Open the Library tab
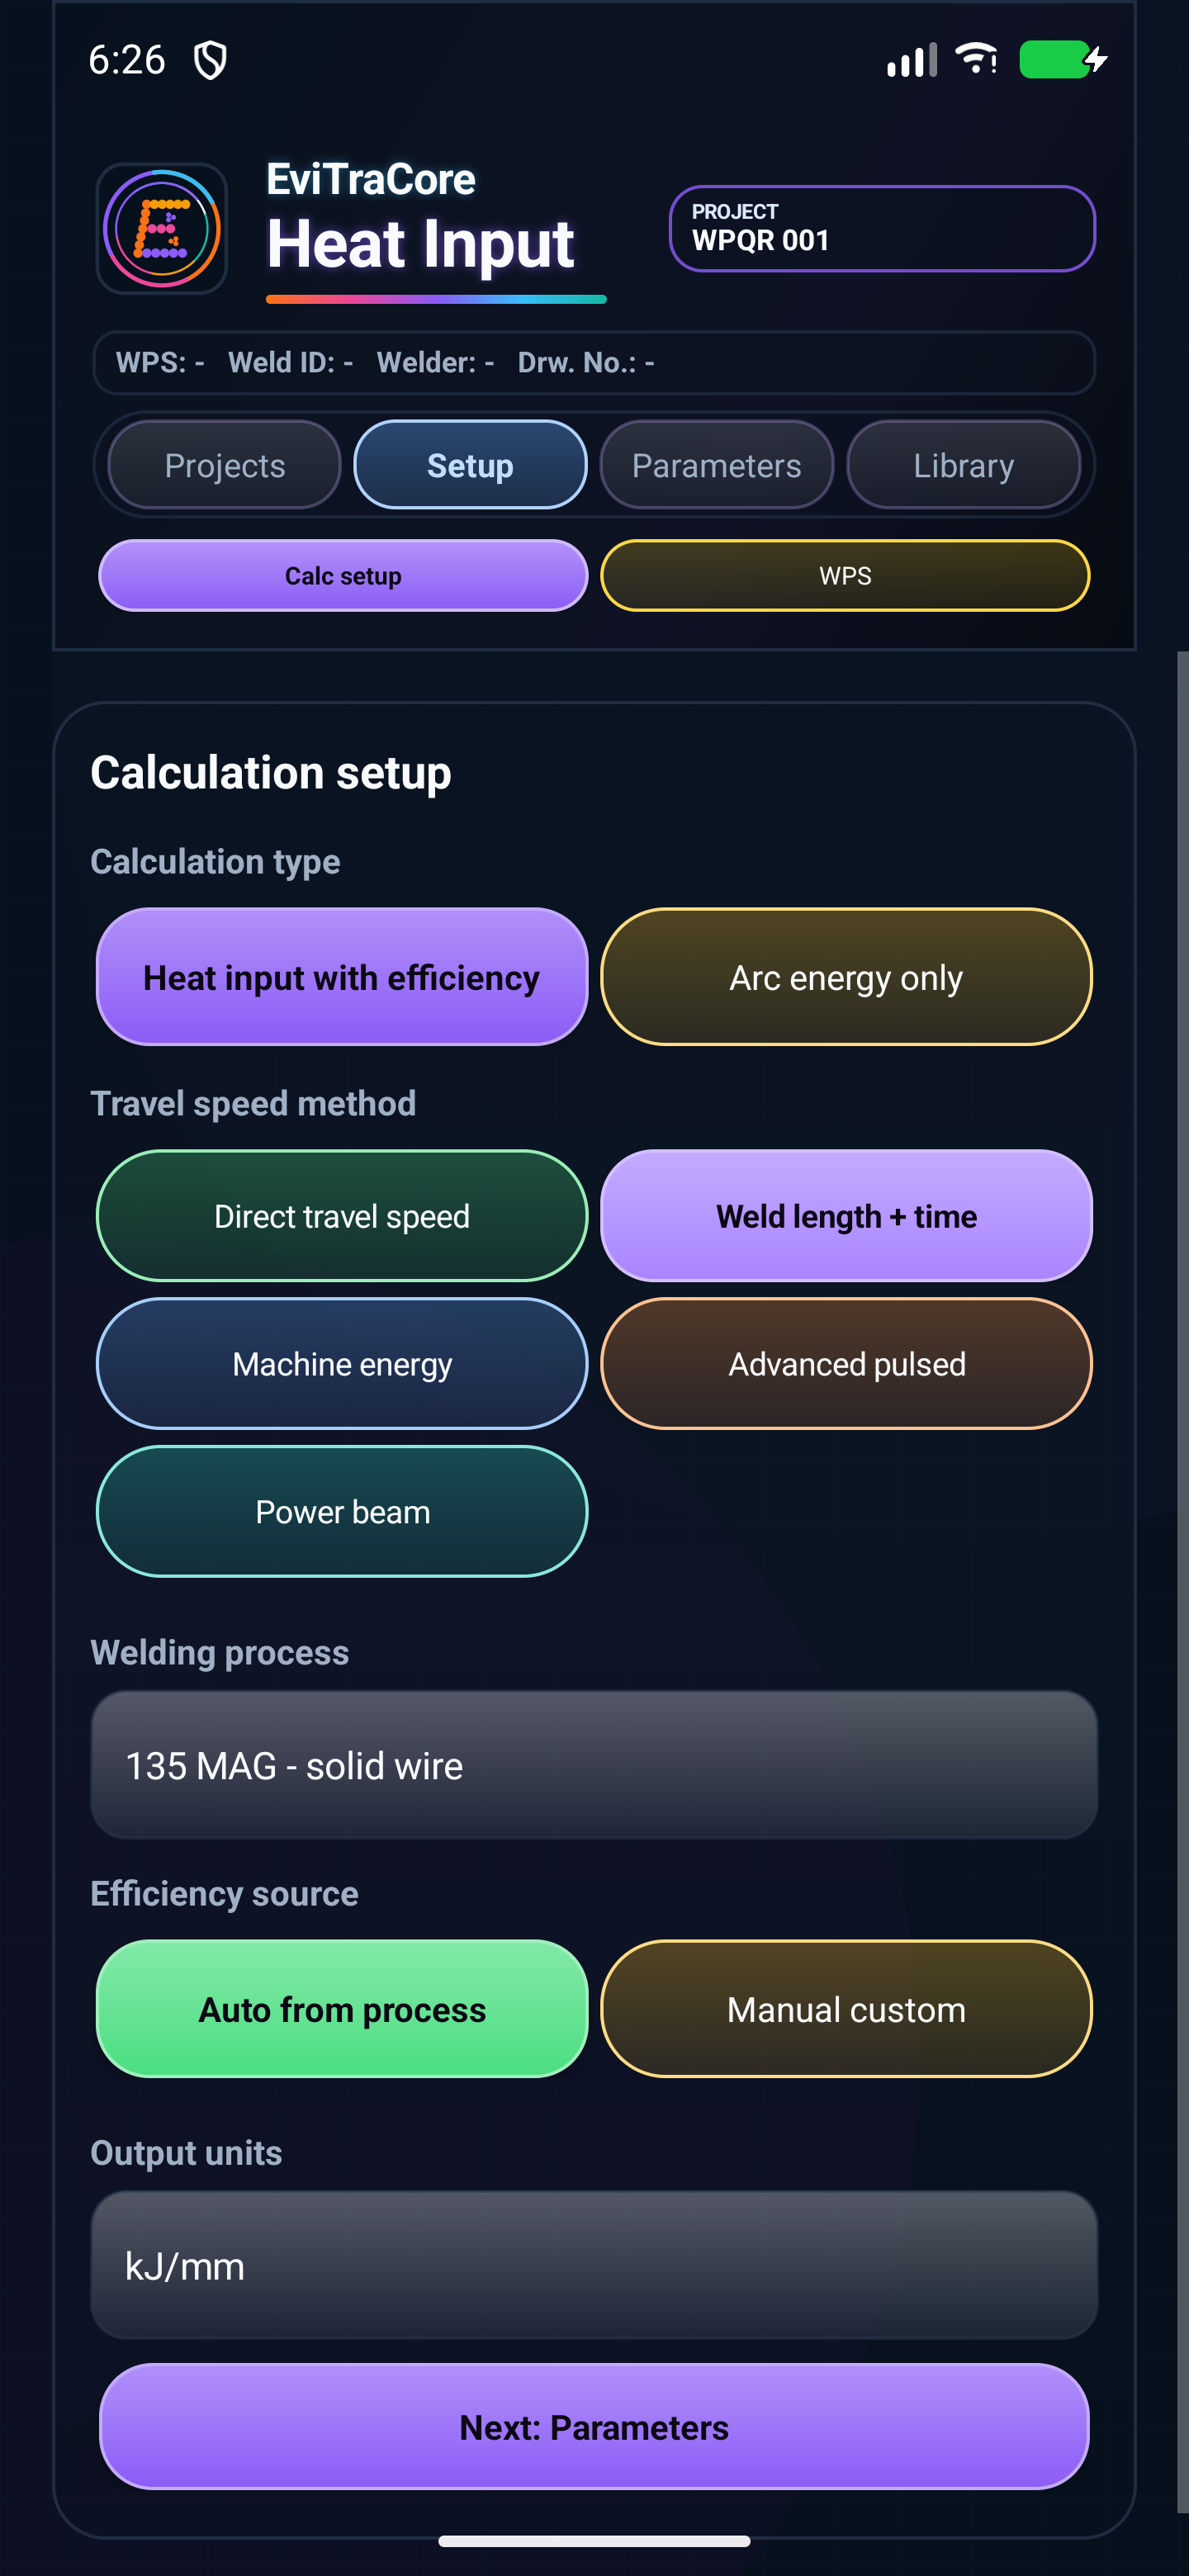The width and height of the screenshot is (1189, 2576). tap(963, 465)
